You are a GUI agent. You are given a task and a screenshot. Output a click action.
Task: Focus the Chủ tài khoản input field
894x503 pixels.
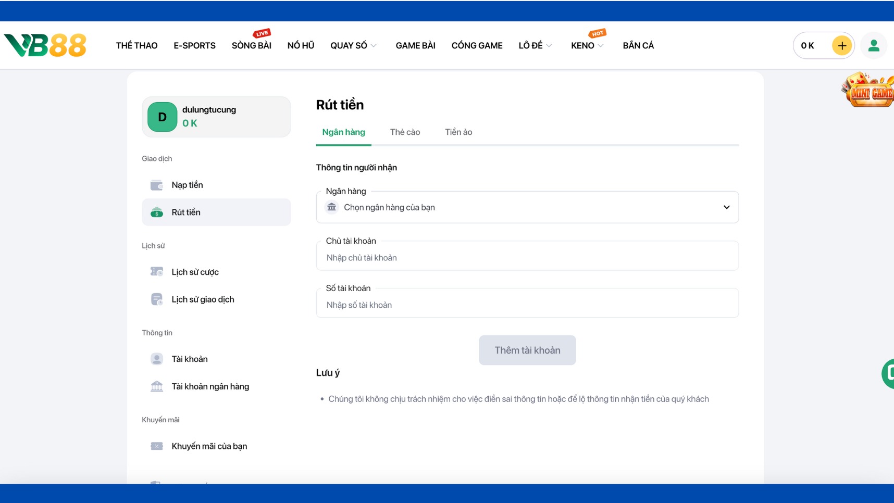click(x=527, y=256)
